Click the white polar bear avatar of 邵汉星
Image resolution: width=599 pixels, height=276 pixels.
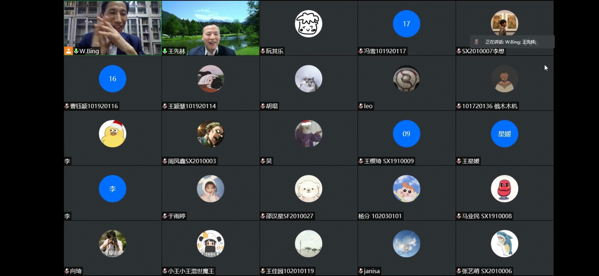(x=308, y=189)
